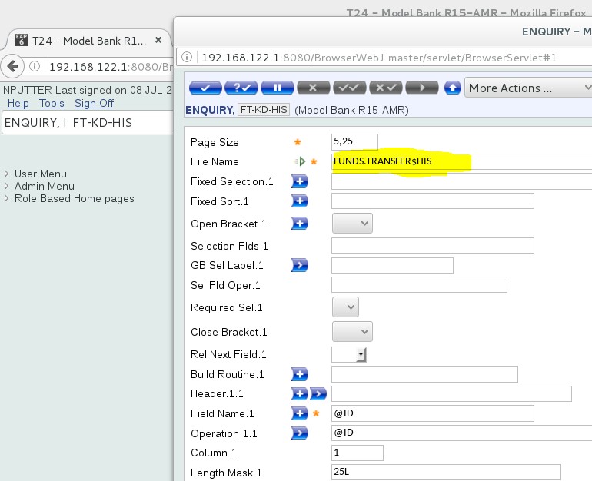Click the blue up-arrow toolbar icon
Screen dimensions: 592x481
click(453, 88)
